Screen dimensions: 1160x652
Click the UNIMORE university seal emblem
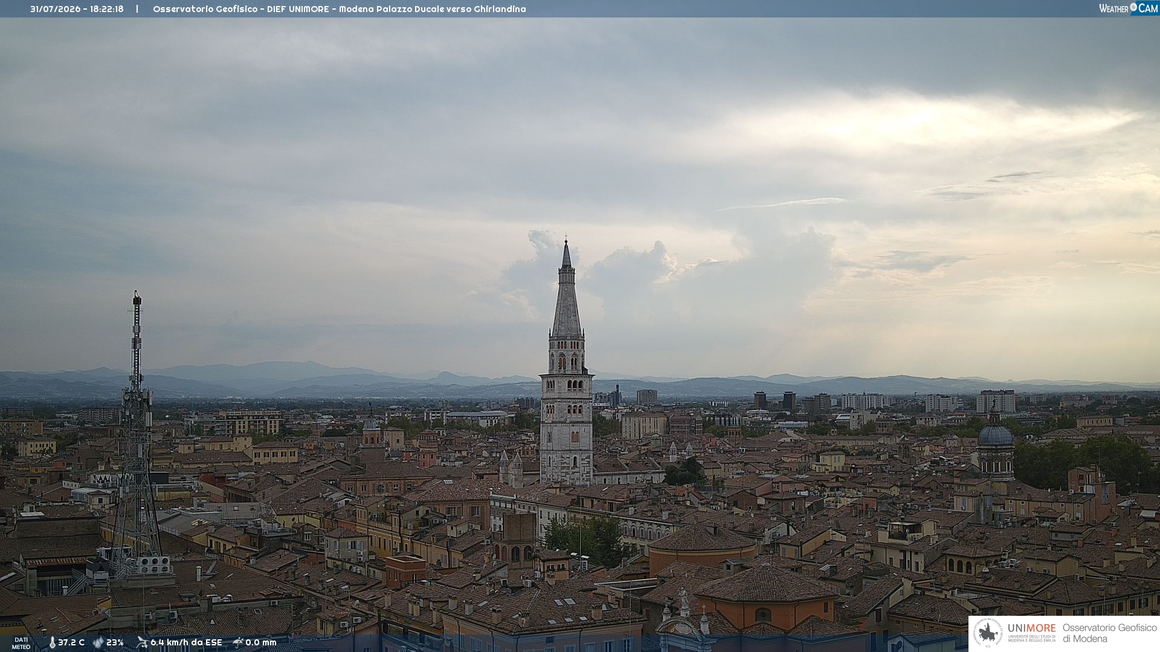[x=988, y=633]
